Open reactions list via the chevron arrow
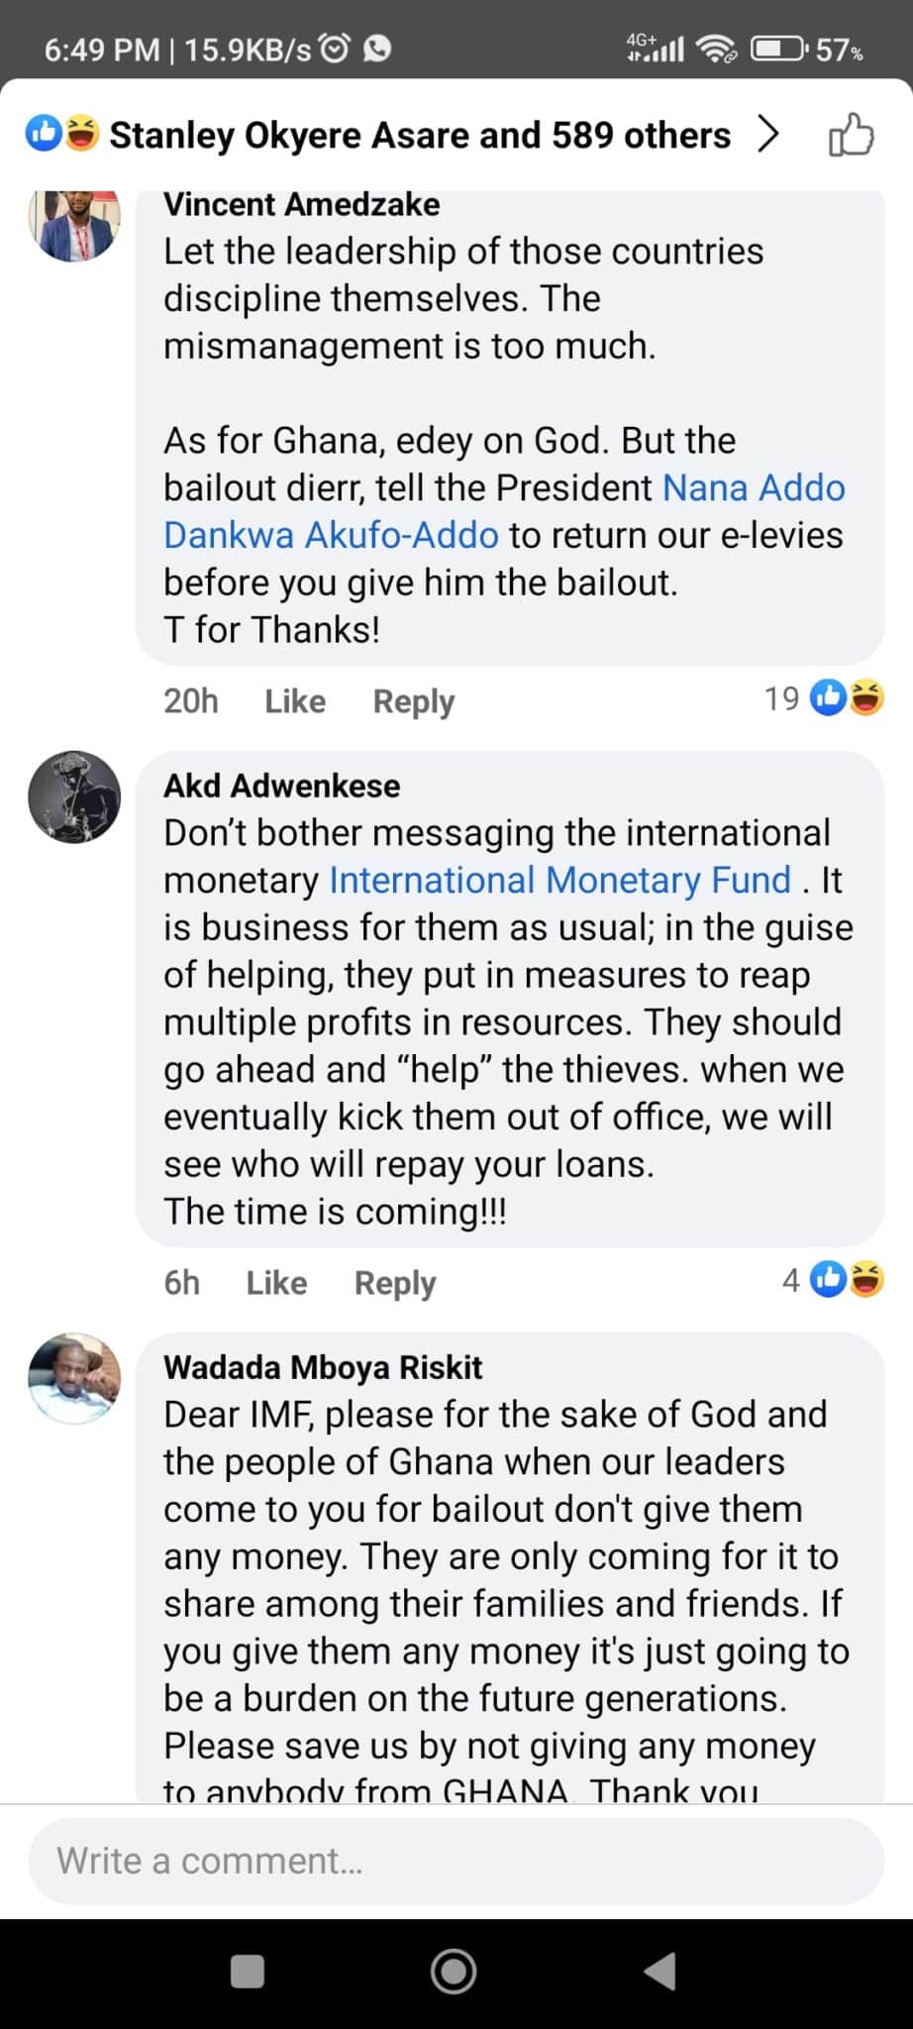This screenshot has height=2029, width=913. (x=768, y=135)
